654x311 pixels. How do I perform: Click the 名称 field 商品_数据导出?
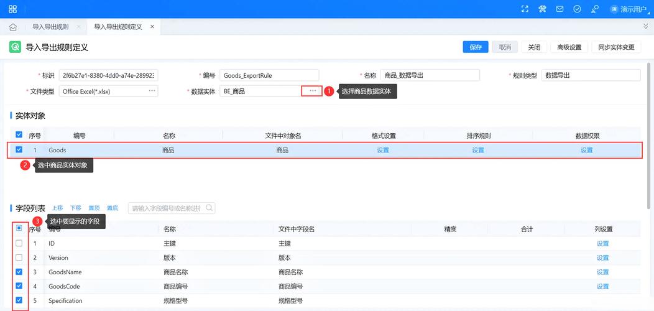click(x=430, y=75)
